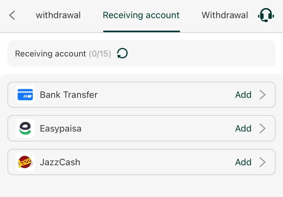
Task: Tap the back arrow at top left
Action: click(12, 15)
